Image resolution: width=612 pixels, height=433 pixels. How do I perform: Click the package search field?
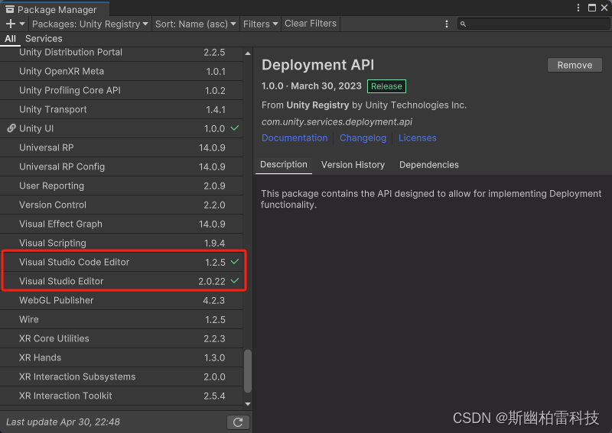[533, 24]
